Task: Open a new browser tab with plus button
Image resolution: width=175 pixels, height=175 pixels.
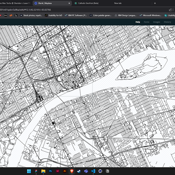Action: [x=155, y=3]
